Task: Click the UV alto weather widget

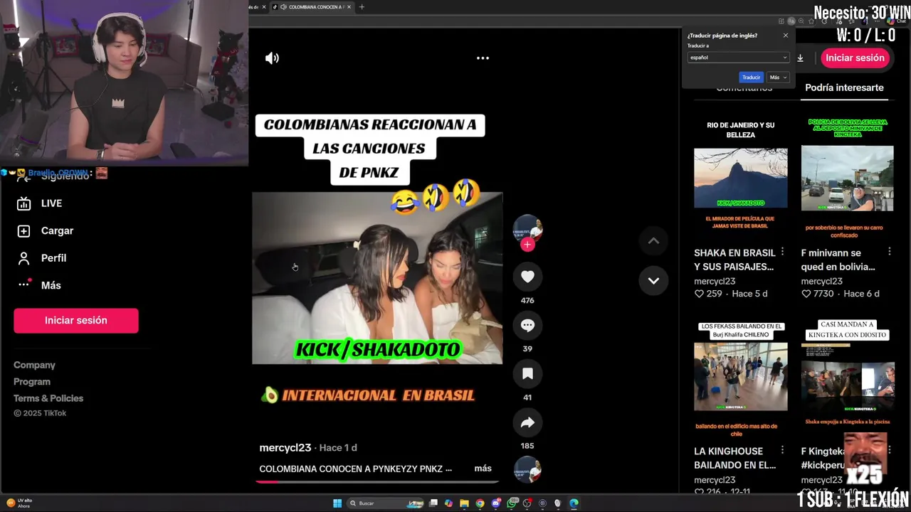Action: coord(19,503)
